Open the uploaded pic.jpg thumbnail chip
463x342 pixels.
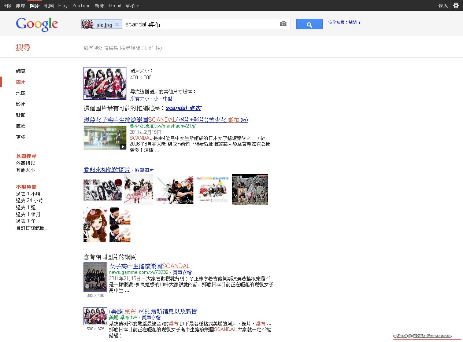tap(97, 25)
